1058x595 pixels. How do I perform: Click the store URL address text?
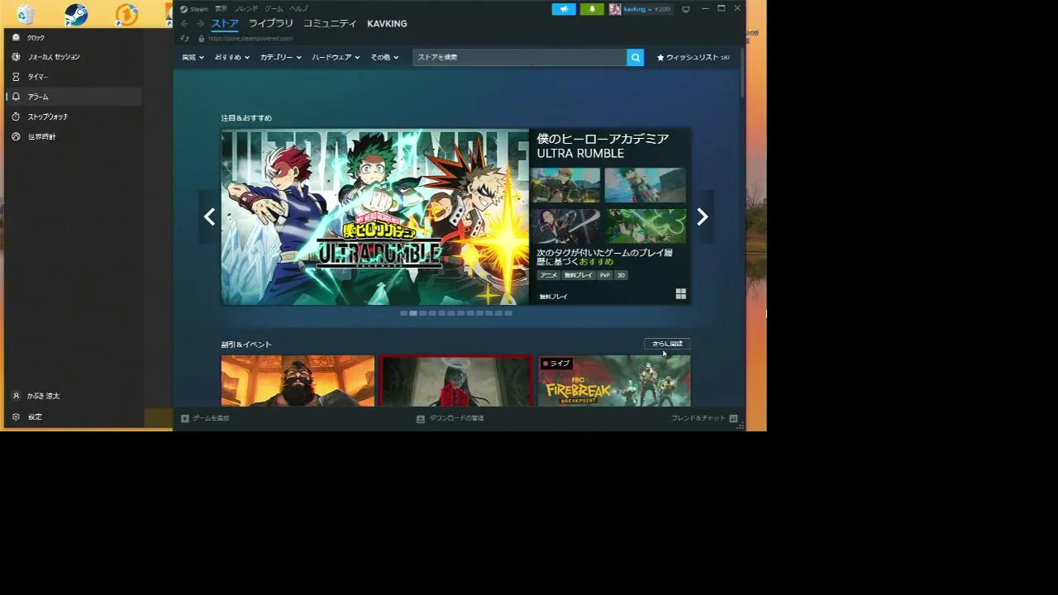pyautogui.click(x=250, y=38)
